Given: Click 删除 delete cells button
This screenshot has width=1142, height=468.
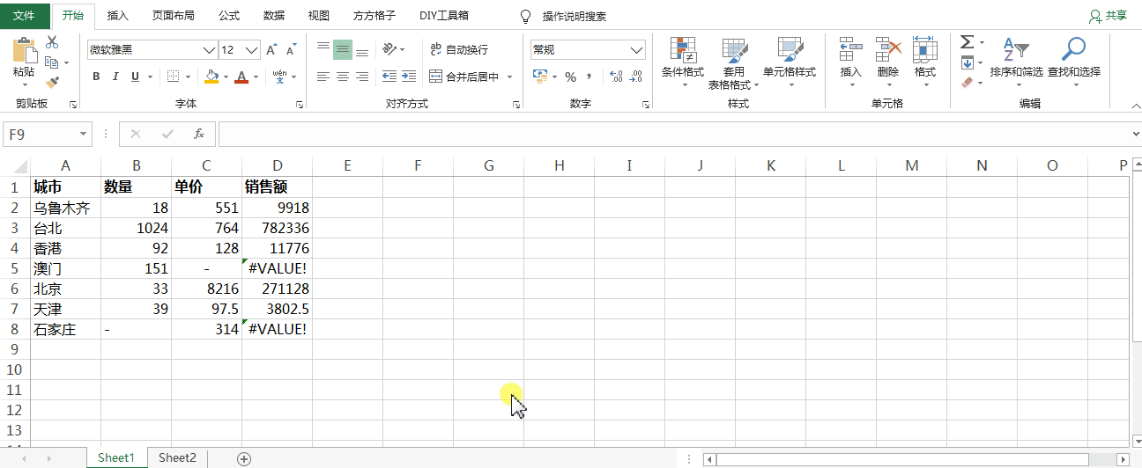Looking at the screenshot, I should pyautogui.click(x=888, y=62).
